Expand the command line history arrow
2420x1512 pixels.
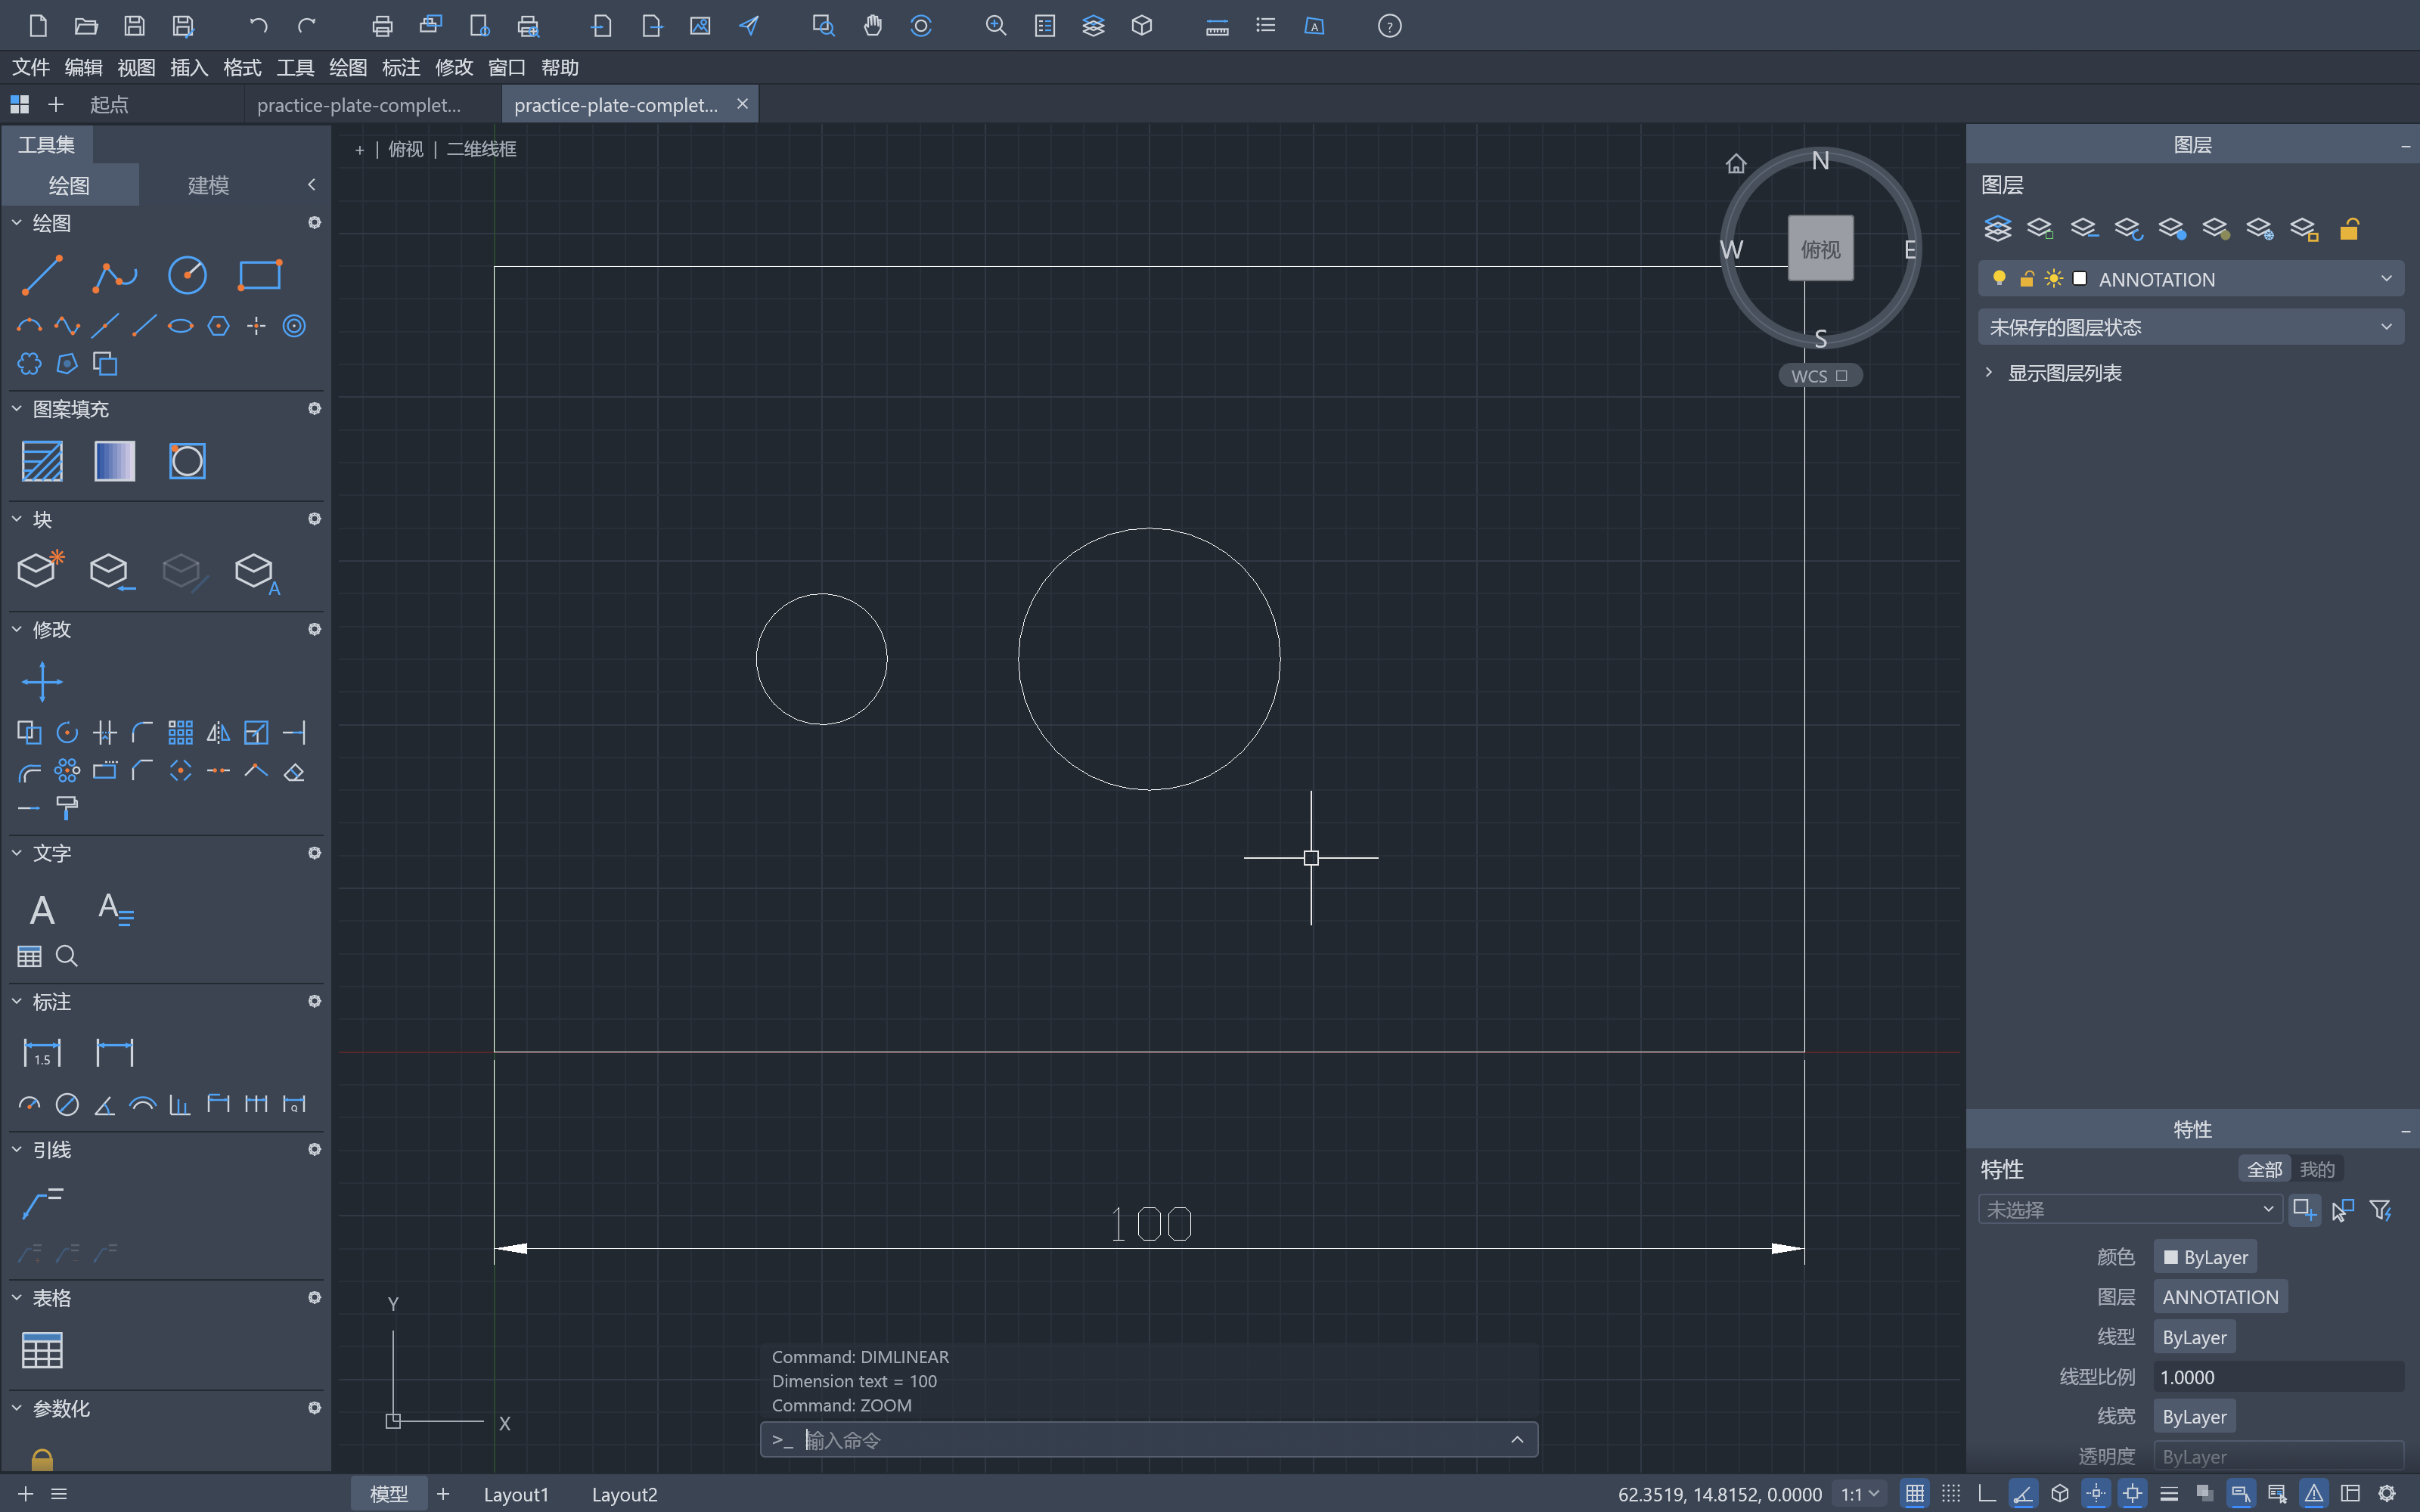click(x=1516, y=1440)
